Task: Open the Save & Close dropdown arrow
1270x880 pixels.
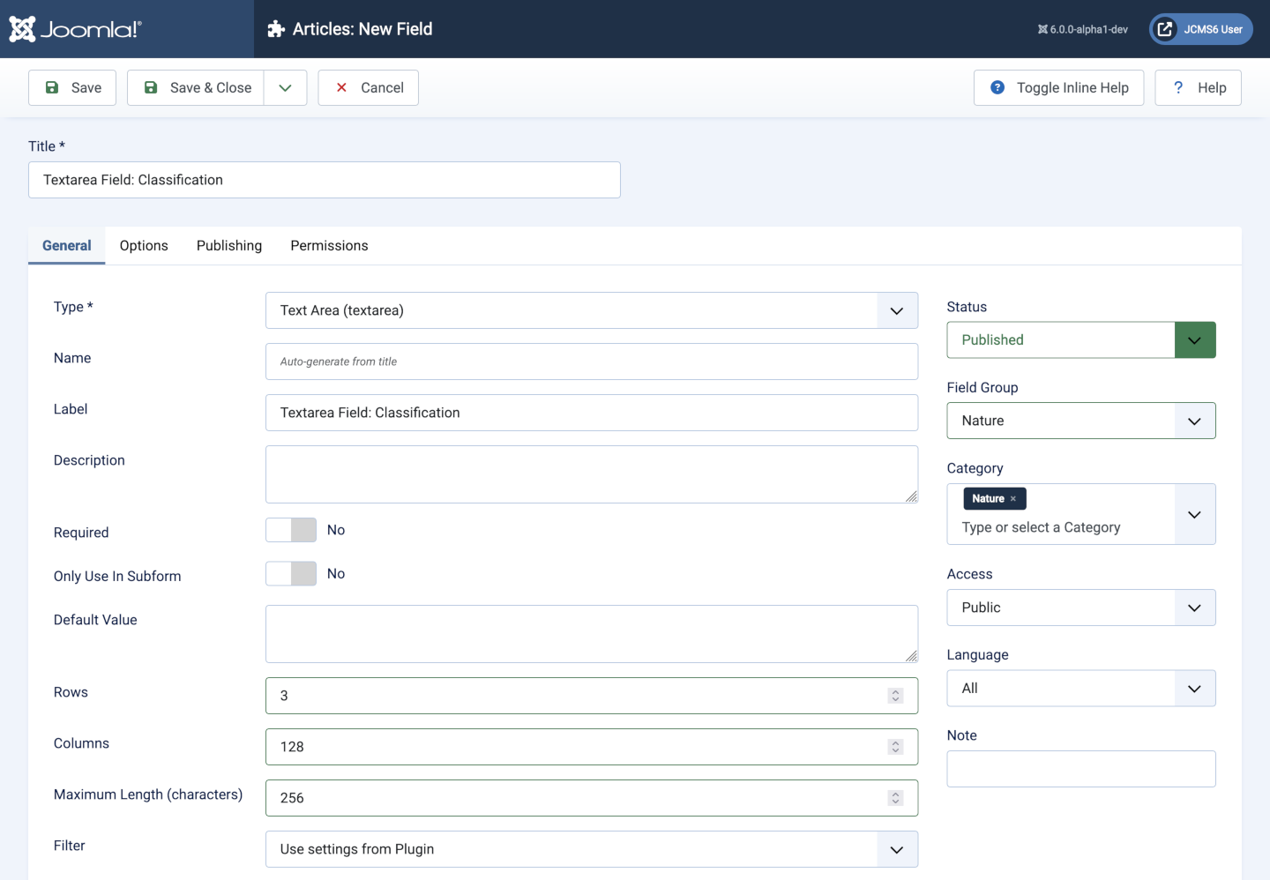Action: [285, 87]
